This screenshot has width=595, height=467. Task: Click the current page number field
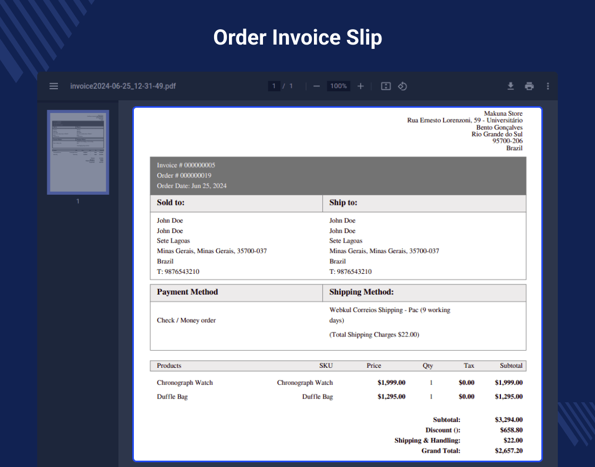click(x=274, y=86)
